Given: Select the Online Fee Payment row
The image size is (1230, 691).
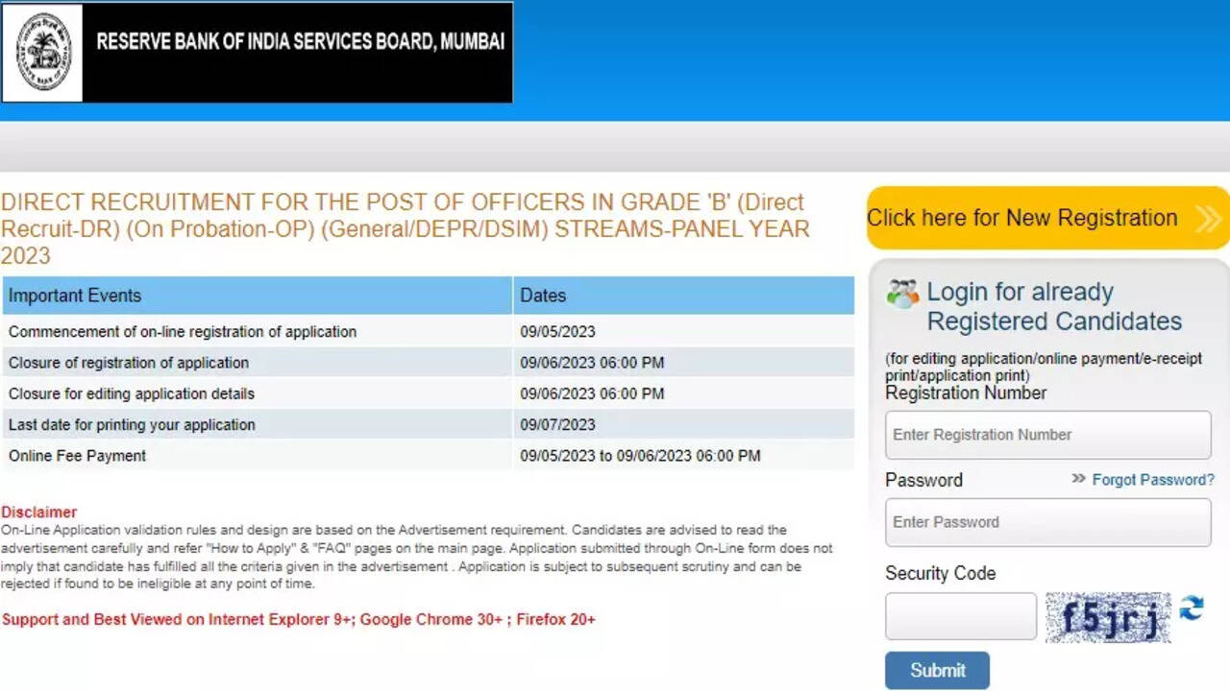Looking at the screenshot, I should tap(78, 456).
